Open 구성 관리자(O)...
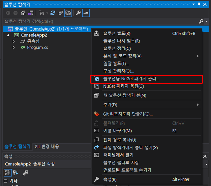The height and width of the screenshot is (186, 211). point(147,71)
